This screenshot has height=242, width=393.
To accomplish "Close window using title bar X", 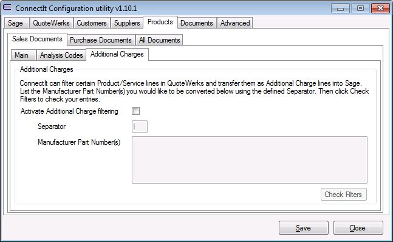I will [380, 9].
